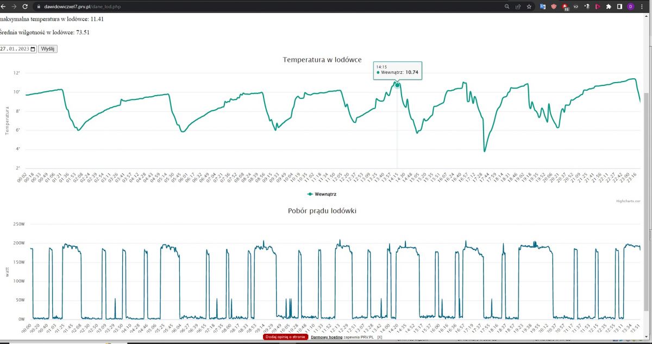Submit with the Wyślij button
The width and height of the screenshot is (652, 344).
click(48, 49)
